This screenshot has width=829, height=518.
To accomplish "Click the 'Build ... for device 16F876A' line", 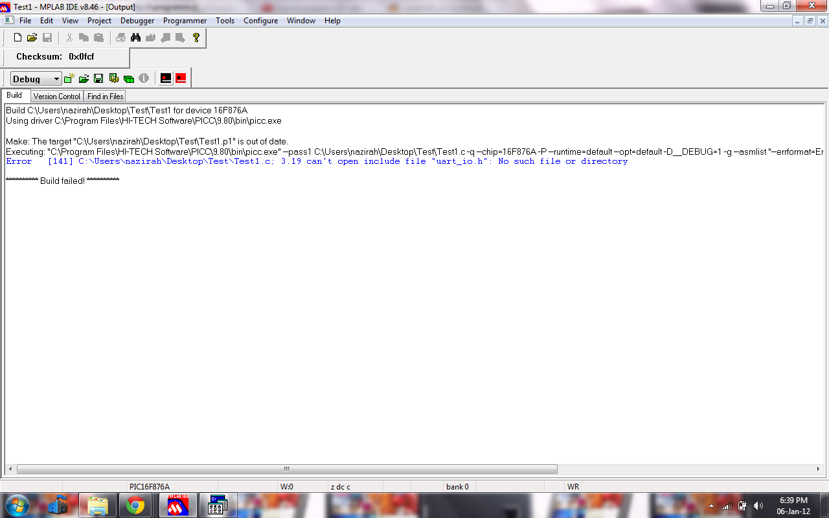I will [x=126, y=110].
